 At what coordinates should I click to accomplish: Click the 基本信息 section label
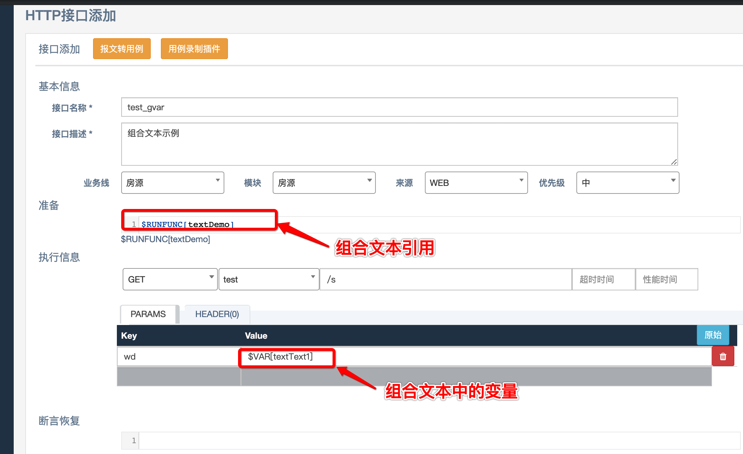coord(59,86)
